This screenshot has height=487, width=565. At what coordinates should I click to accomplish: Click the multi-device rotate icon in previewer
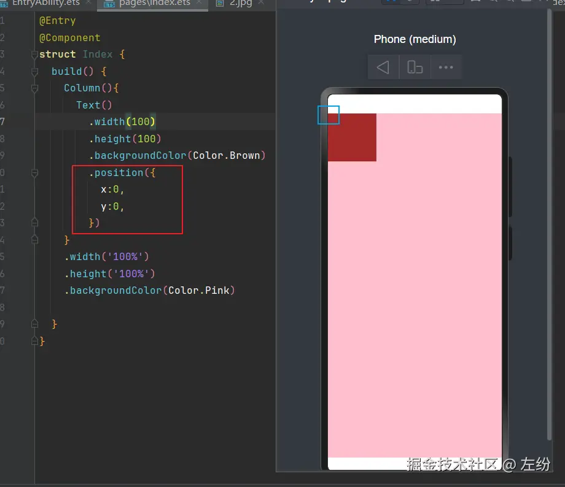415,67
